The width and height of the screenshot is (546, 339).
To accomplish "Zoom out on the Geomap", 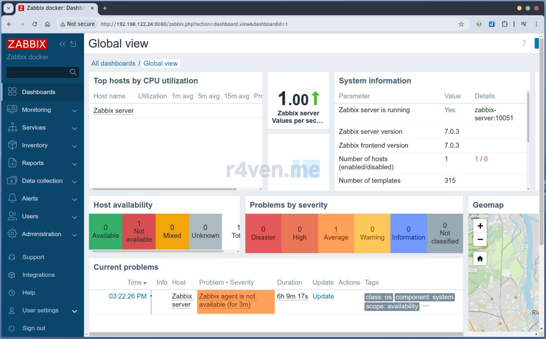I will point(480,239).
